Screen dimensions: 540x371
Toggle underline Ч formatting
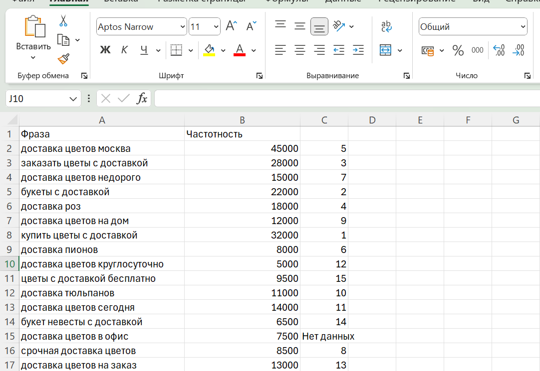pyautogui.click(x=144, y=50)
